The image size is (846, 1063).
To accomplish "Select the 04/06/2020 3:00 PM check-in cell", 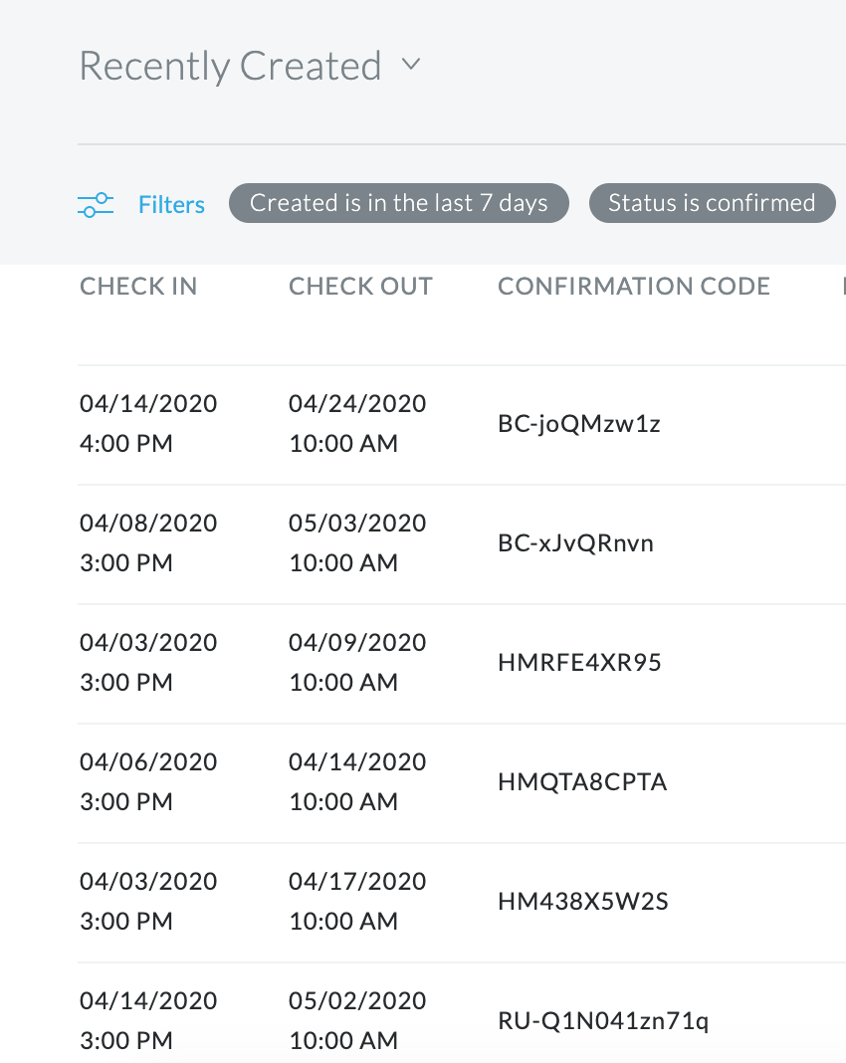I will (x=148, y=781).
